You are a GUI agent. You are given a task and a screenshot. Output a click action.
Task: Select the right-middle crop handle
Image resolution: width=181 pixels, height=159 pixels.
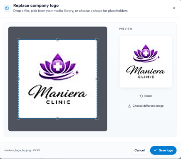pyautogui.click(x=97, y=79)
